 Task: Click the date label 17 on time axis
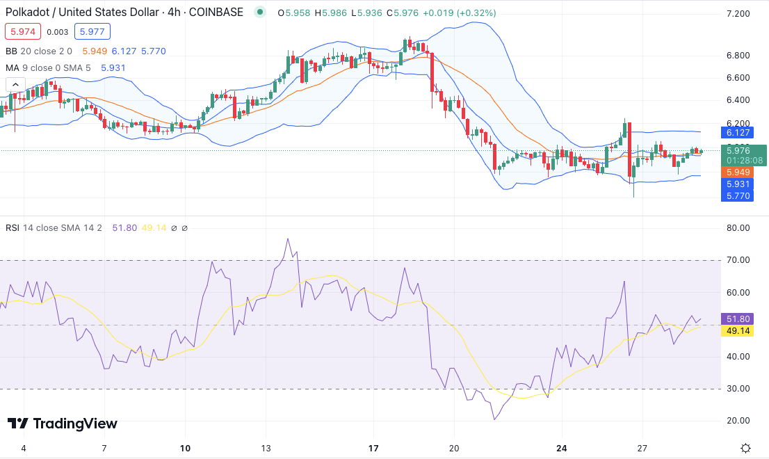tap(373, 448)
